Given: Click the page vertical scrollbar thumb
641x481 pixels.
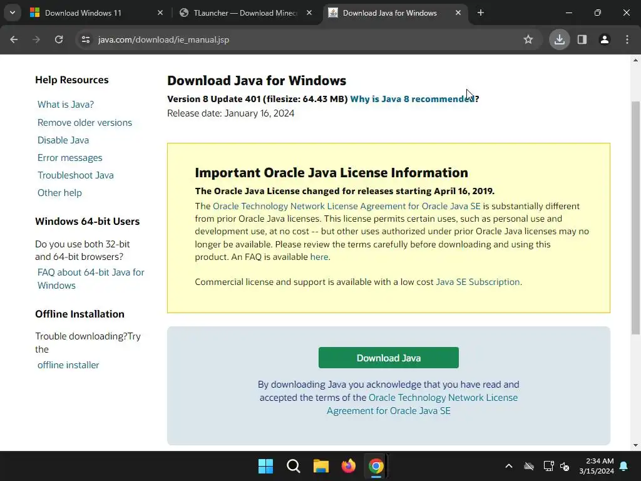Looking at the screenshot, I should tap(636, 217).
